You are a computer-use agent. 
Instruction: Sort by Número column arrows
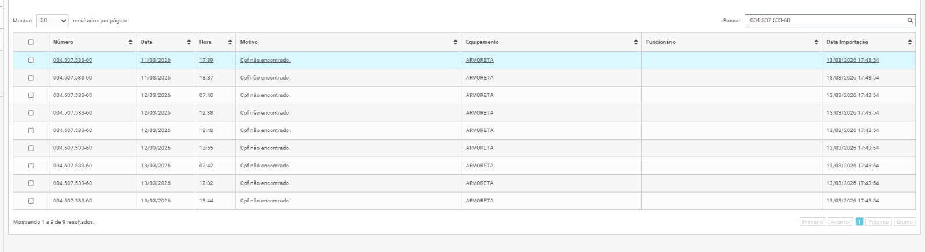(131, 42)
